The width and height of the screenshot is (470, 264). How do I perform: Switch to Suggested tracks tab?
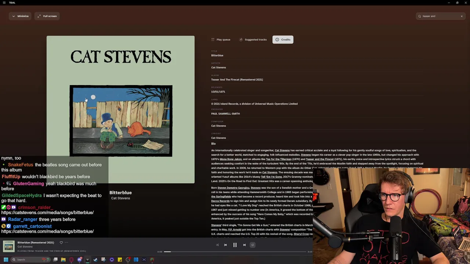[x=253, y=40]
